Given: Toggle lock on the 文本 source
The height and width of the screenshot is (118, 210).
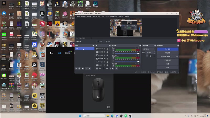Looking at the screenshot, I should pyautogui.click(x=108, y=62).
